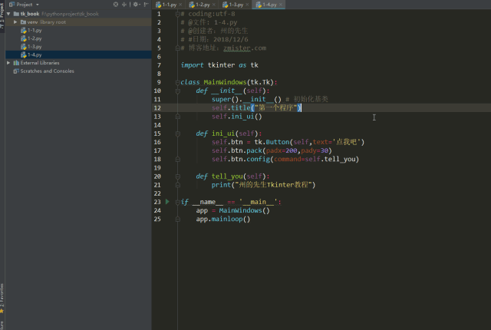Viewport: 491px width, 330px height.
Task: Fold the header comment block at line 1
Action: pyautogui.click(x=177, y=14)
